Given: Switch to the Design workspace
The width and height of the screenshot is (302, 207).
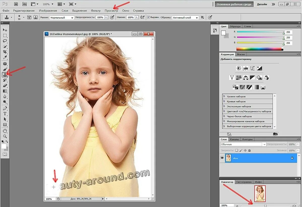Looking at the screenshot, I should coord(262,4).
